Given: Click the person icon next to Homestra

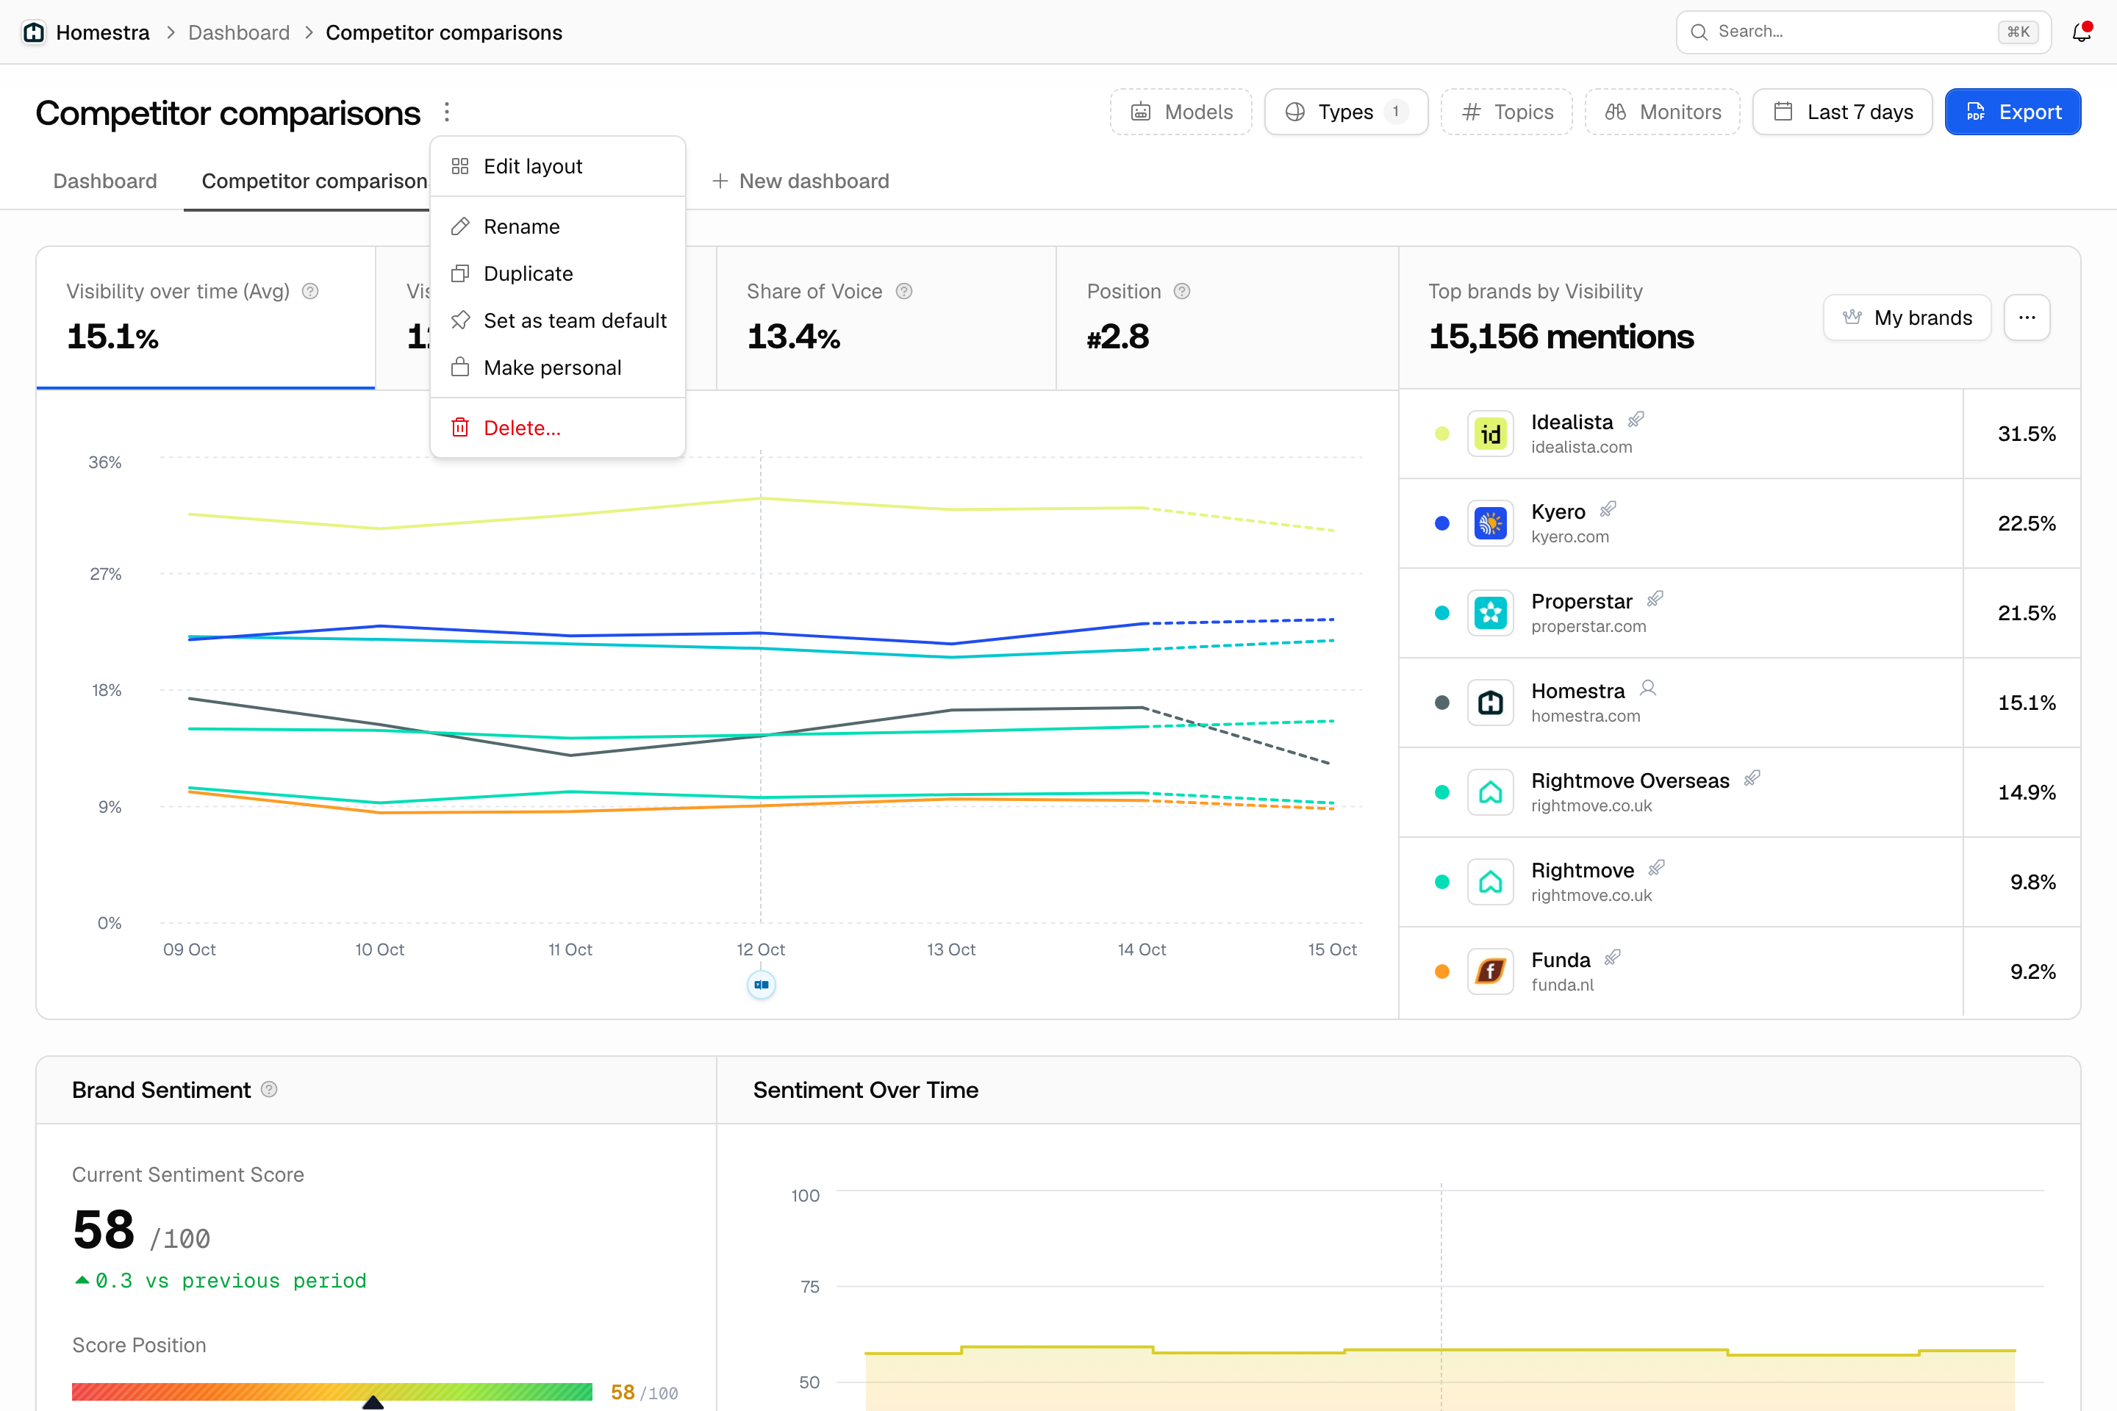Looking at the screenshot, I should coord(1648,689).
